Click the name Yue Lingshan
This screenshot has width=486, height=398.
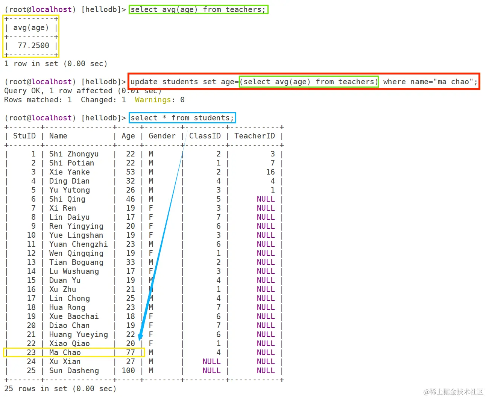(76, 235)
